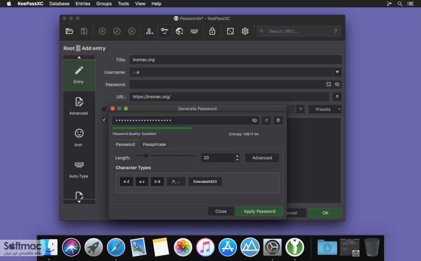Toggle a-z lowercase character type
Image resolution: width=421 pixels, height=261 pixels.
142,182
